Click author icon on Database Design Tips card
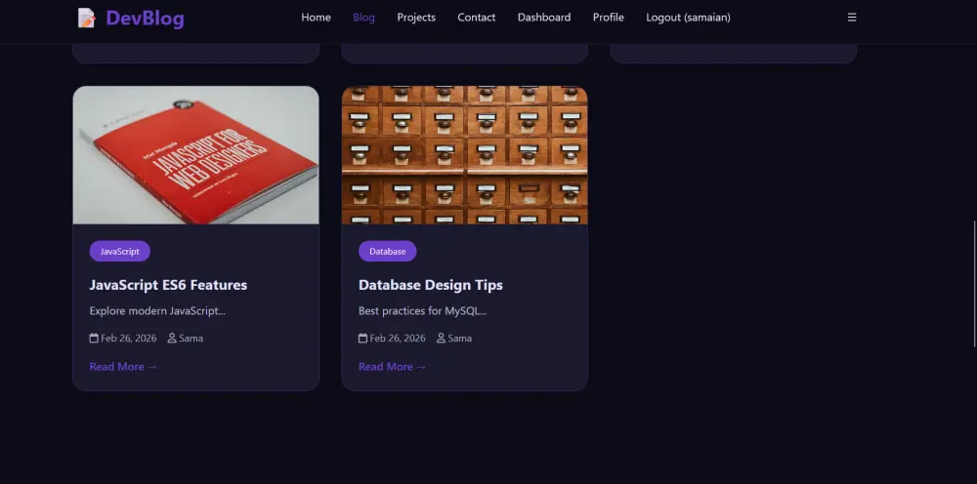The height and width of the screenshot is (484, 977). pos(442,338)
